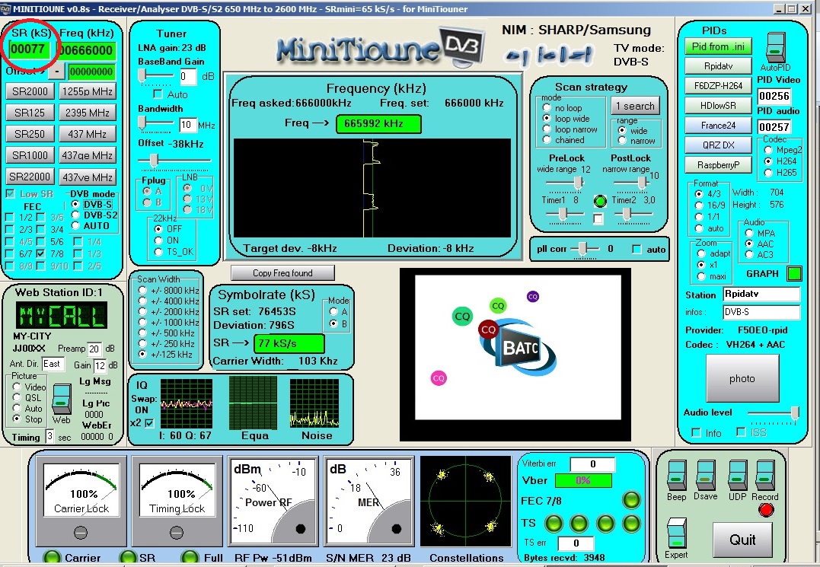Select narrow scan range
The height and width of the screenshot is (567, 820).
(x=621, y=140)
